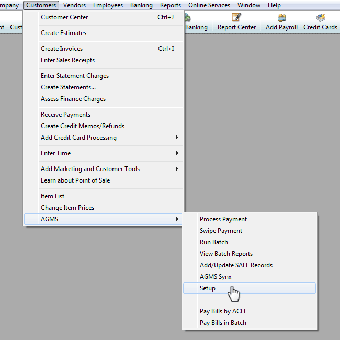Choose Create Estimates
Image resolution: width=340 pixels, height=340 pixels.
104,33
